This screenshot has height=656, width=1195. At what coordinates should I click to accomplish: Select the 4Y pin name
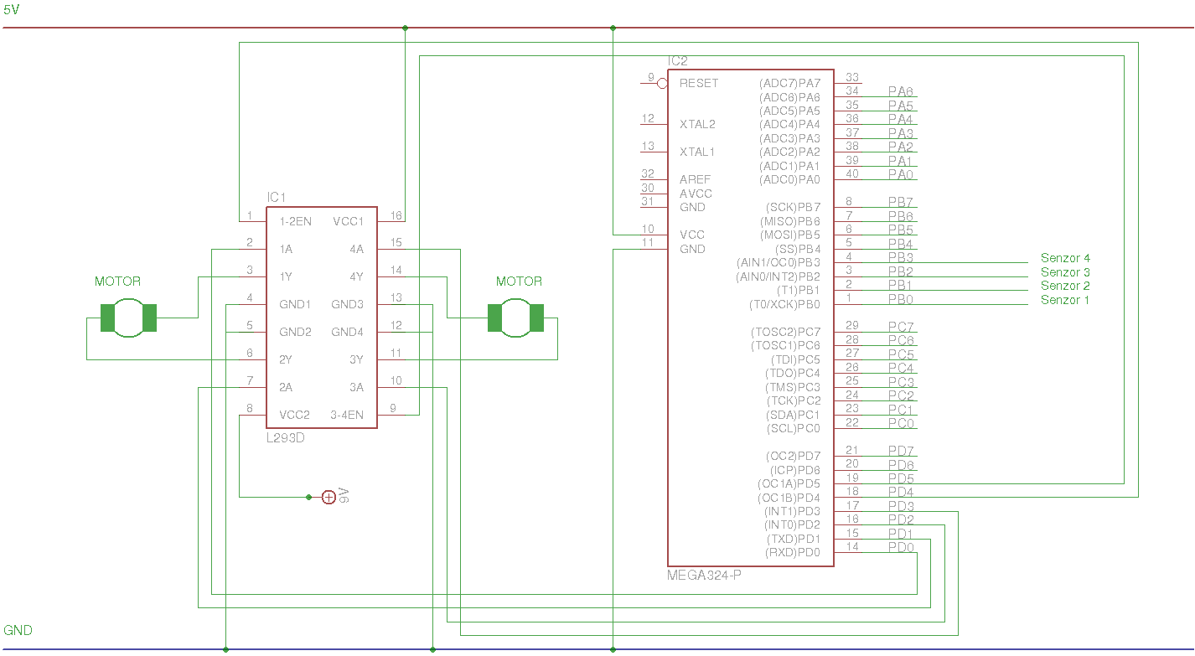(356, 276)
